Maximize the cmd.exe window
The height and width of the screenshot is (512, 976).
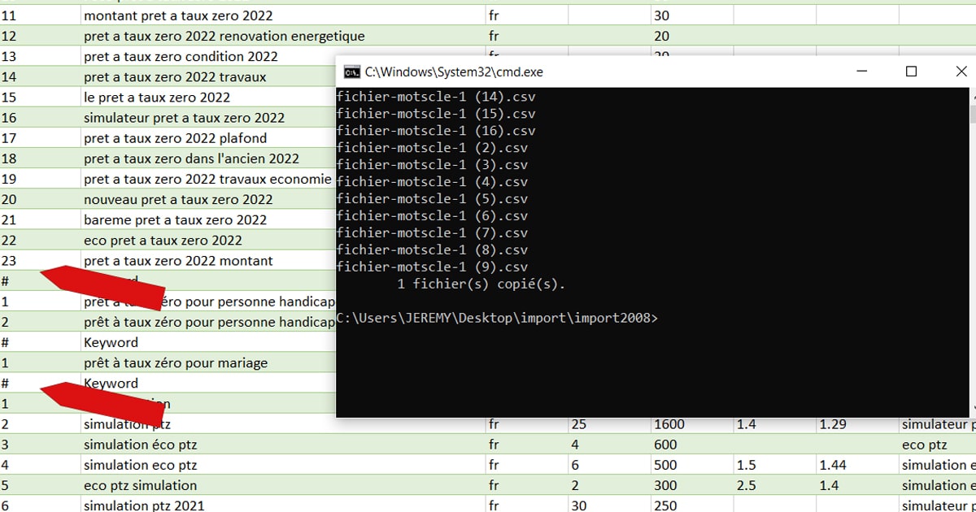tap(911, 72)
